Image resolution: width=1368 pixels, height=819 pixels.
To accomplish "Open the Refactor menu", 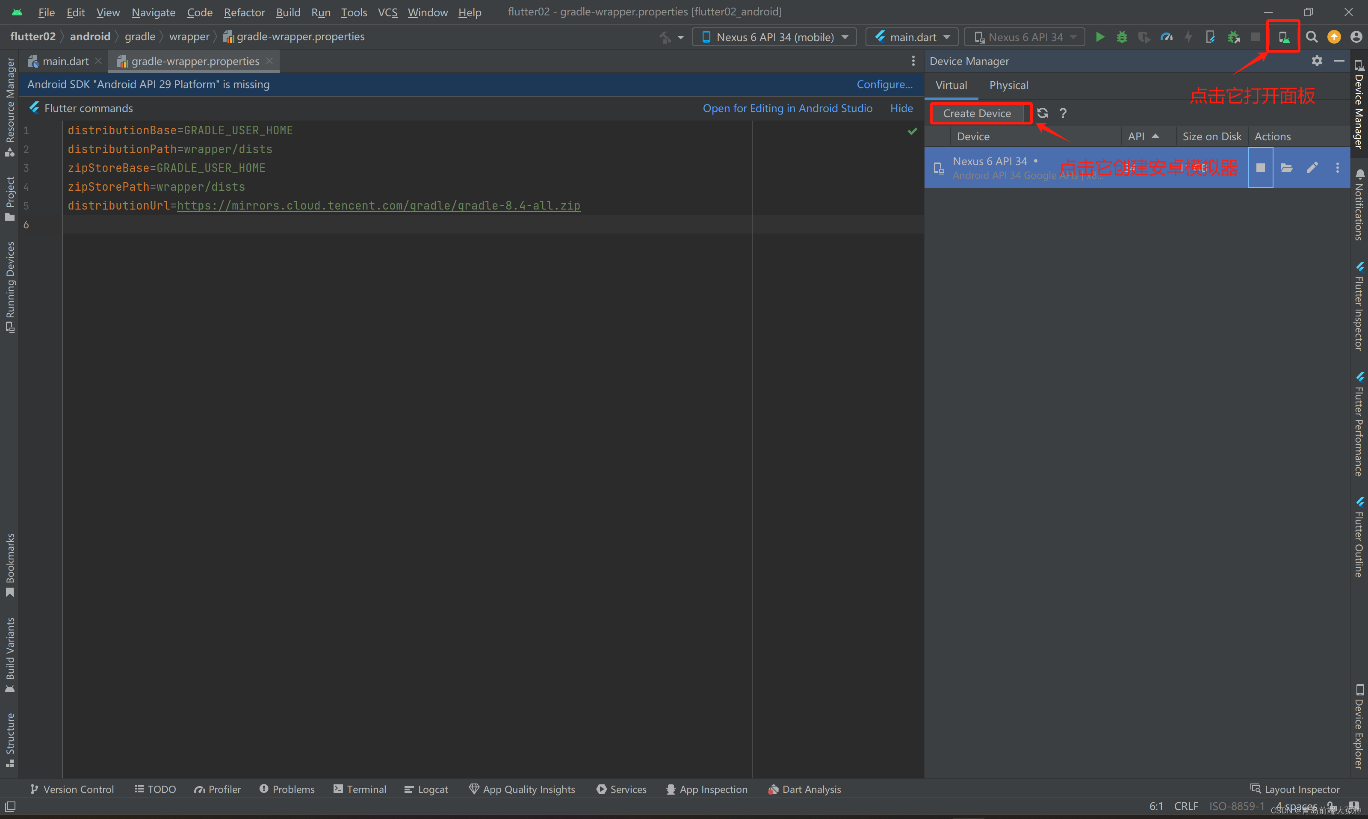I will 244,12.
